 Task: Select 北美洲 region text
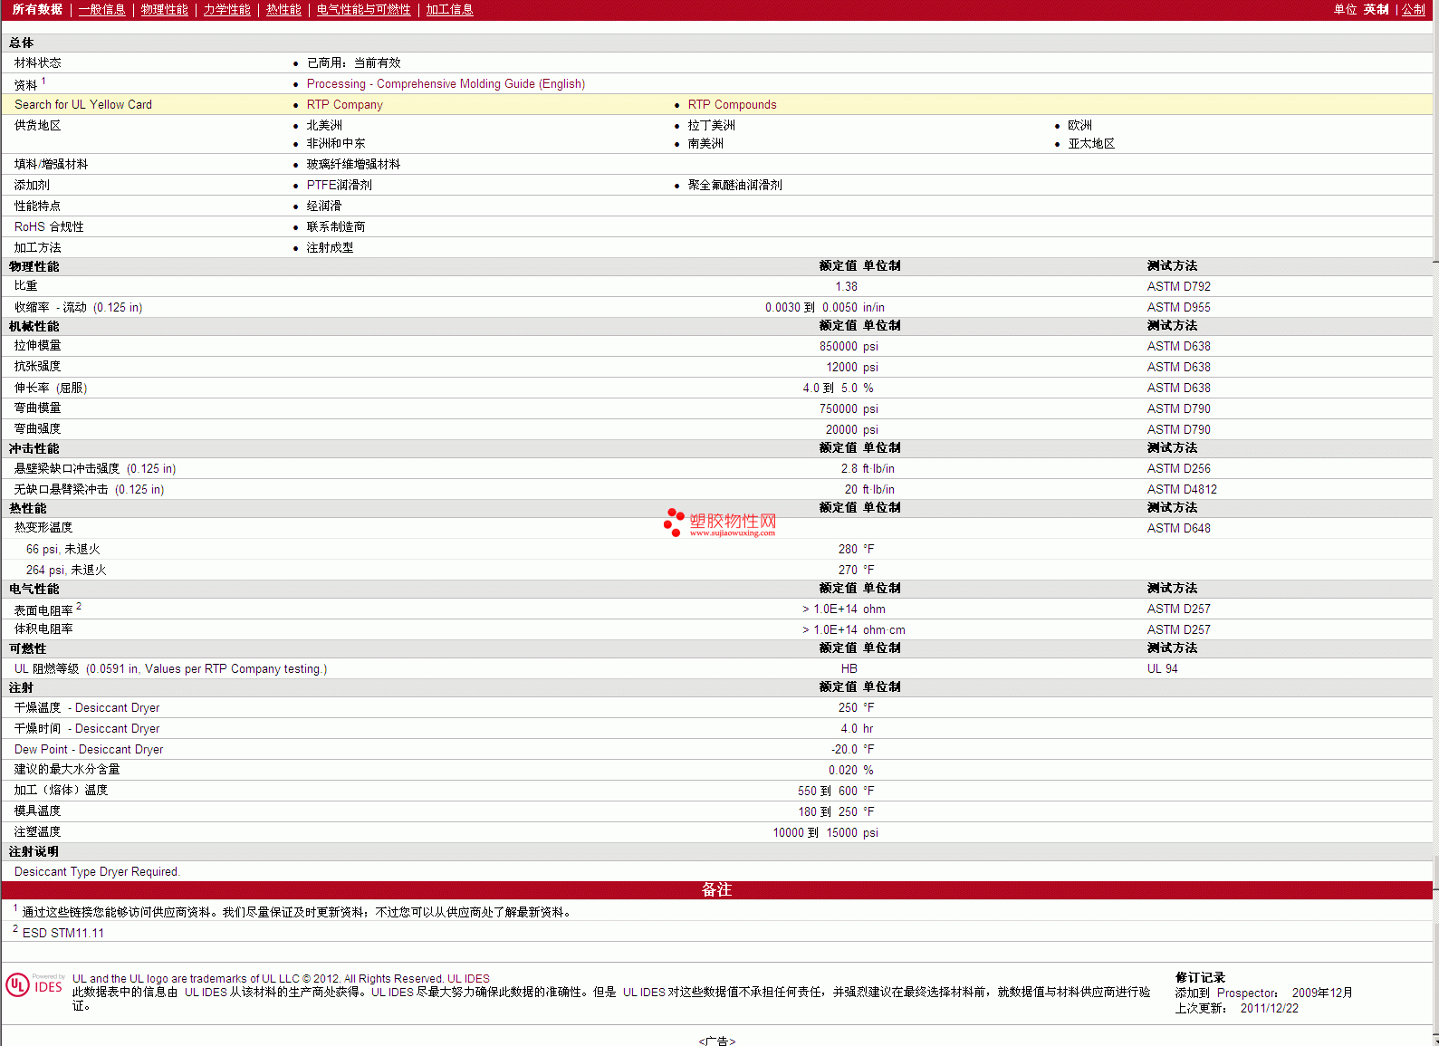(x=324, y=125)
